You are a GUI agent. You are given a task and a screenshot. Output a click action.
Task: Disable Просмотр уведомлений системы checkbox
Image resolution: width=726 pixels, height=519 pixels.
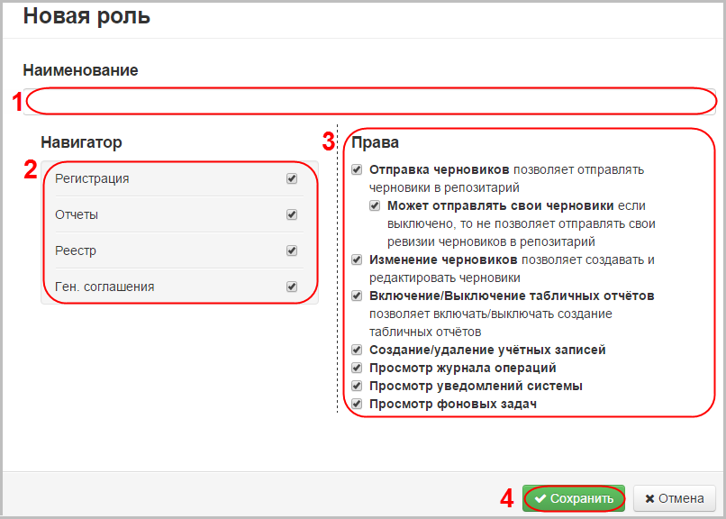[x=358, y=386]
